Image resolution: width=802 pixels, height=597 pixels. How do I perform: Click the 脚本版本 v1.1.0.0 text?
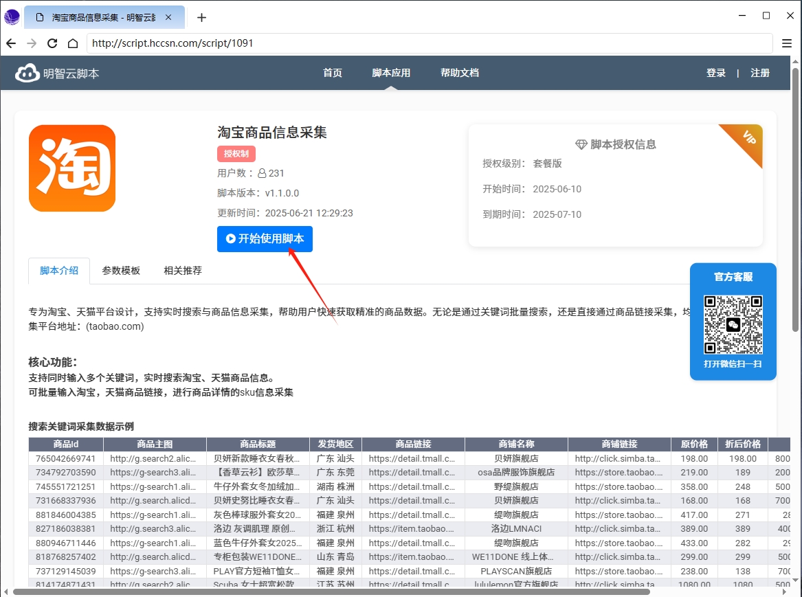[x=258, y=193]
